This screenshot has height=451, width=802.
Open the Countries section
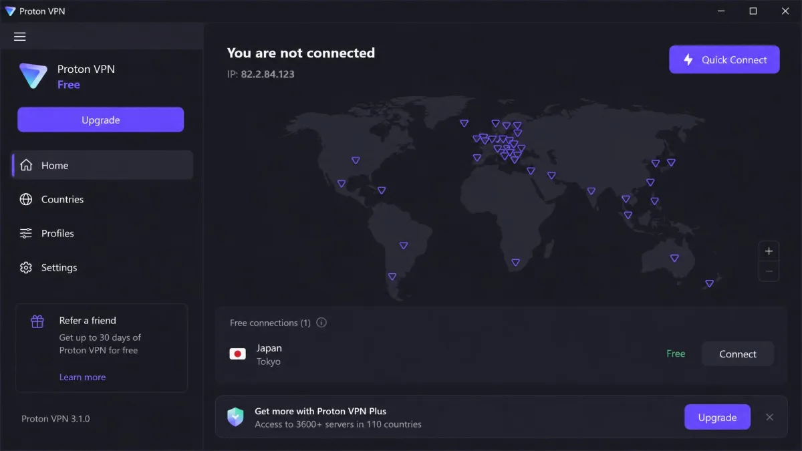tap(102, 199)
